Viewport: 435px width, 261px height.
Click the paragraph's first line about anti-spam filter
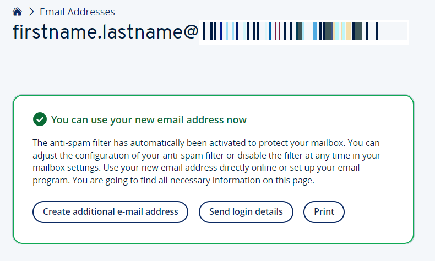pos(209,143)
